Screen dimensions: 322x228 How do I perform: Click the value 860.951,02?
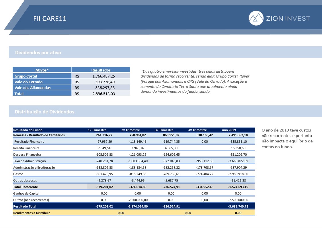point(171,135)
